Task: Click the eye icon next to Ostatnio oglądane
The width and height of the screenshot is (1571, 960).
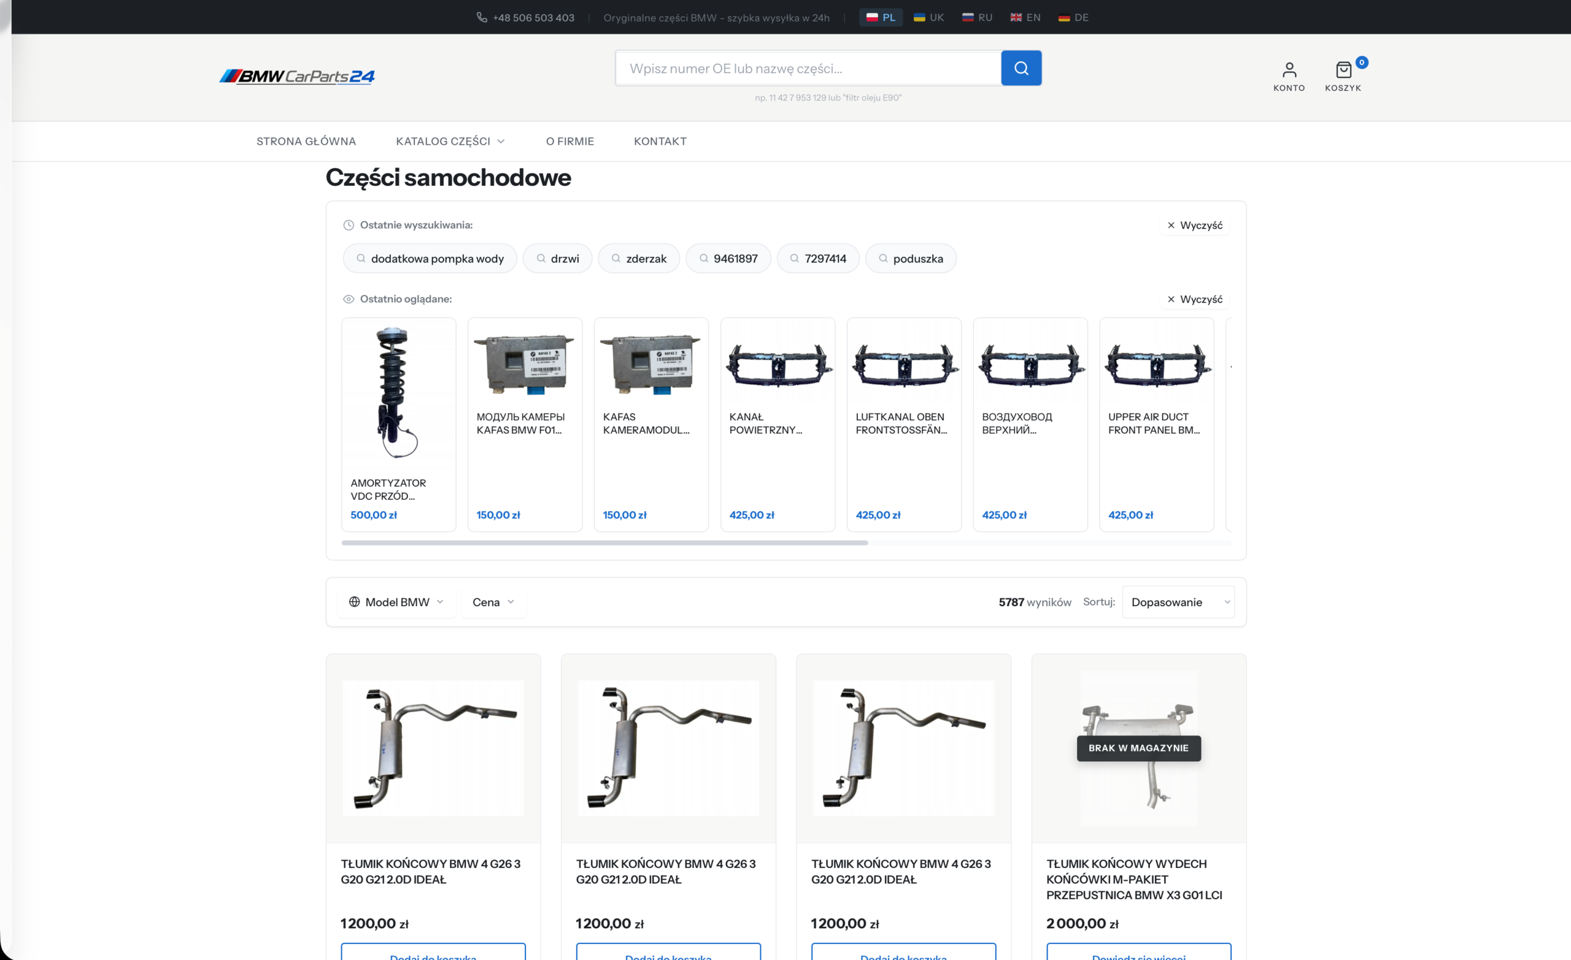Action: point(349,299)
